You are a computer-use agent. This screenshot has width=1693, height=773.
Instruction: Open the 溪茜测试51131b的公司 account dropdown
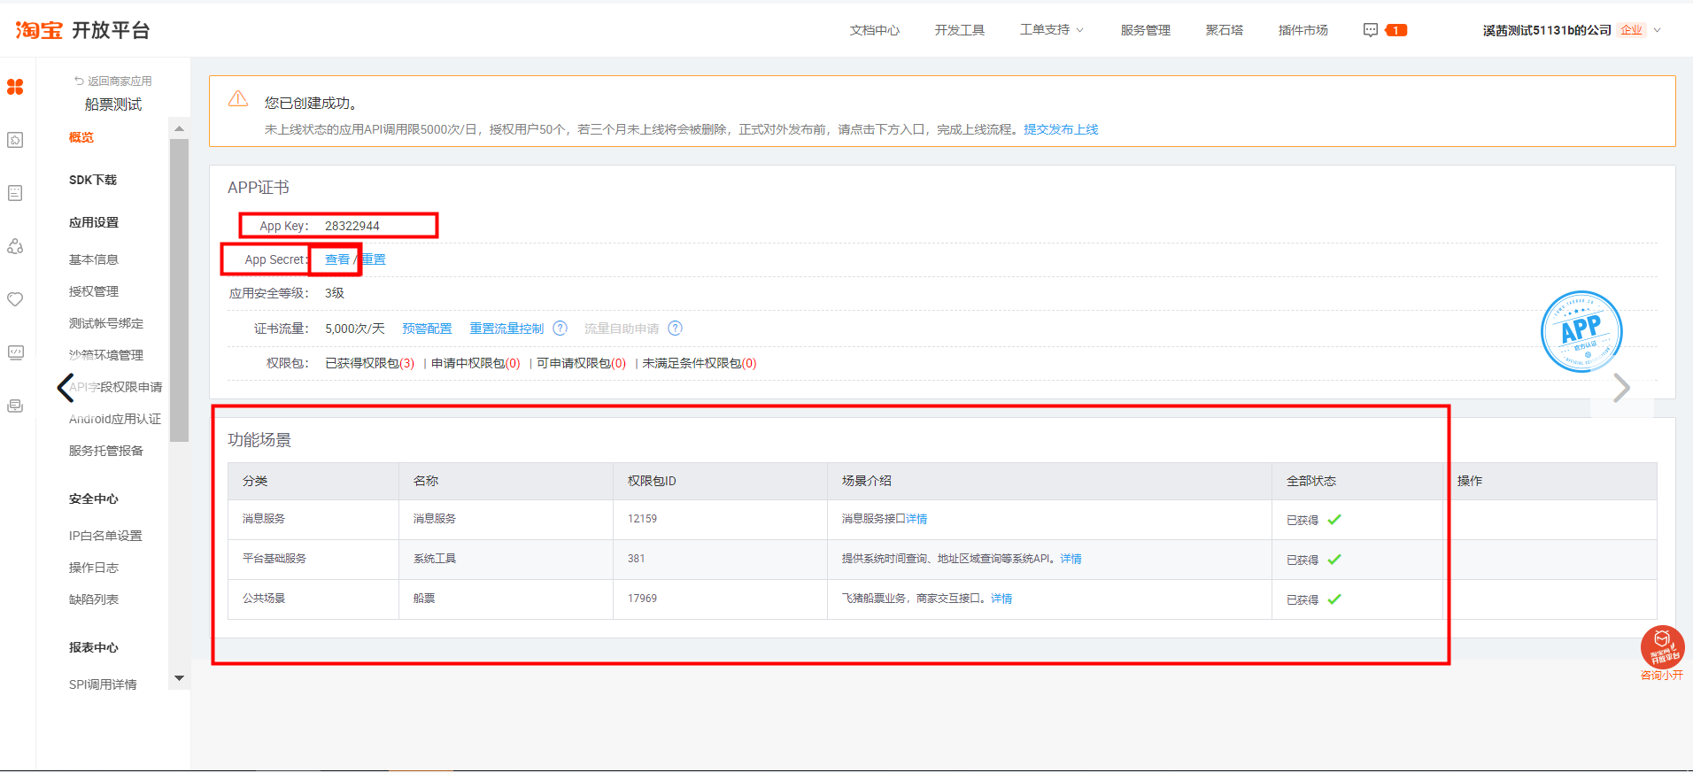(1573, 30)
